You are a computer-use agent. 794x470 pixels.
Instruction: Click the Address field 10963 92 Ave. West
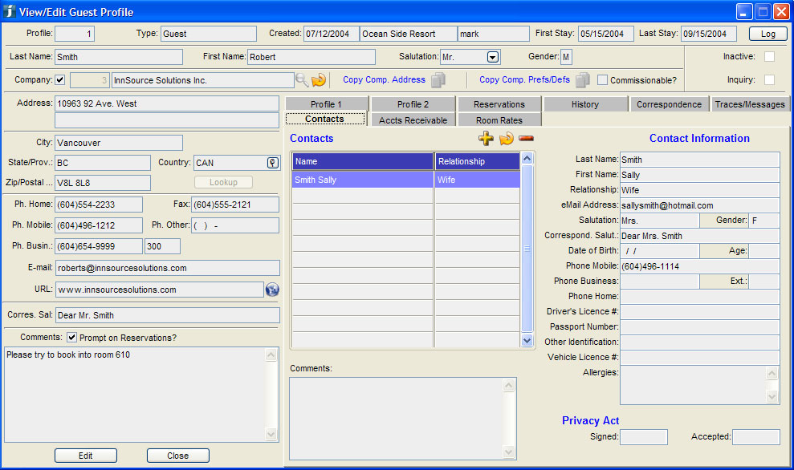(167, 103)
